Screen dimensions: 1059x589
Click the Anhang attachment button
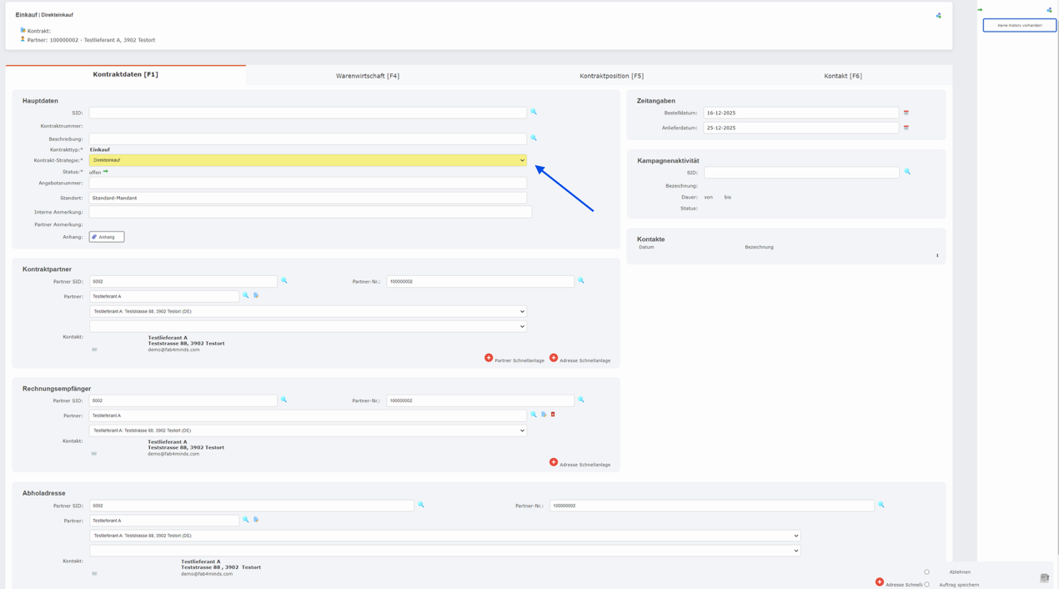[107, 237]
